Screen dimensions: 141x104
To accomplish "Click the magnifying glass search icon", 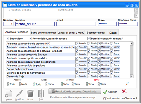I will [127, 83].
